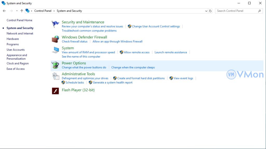The height and width of the screenshot is (149, 266).
Task: Open Network and Internet category
Action: point(20,33)
